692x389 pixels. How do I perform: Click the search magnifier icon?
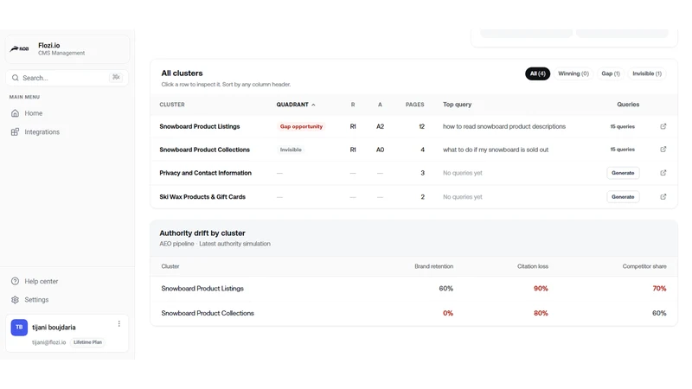[x=16, y=78]
